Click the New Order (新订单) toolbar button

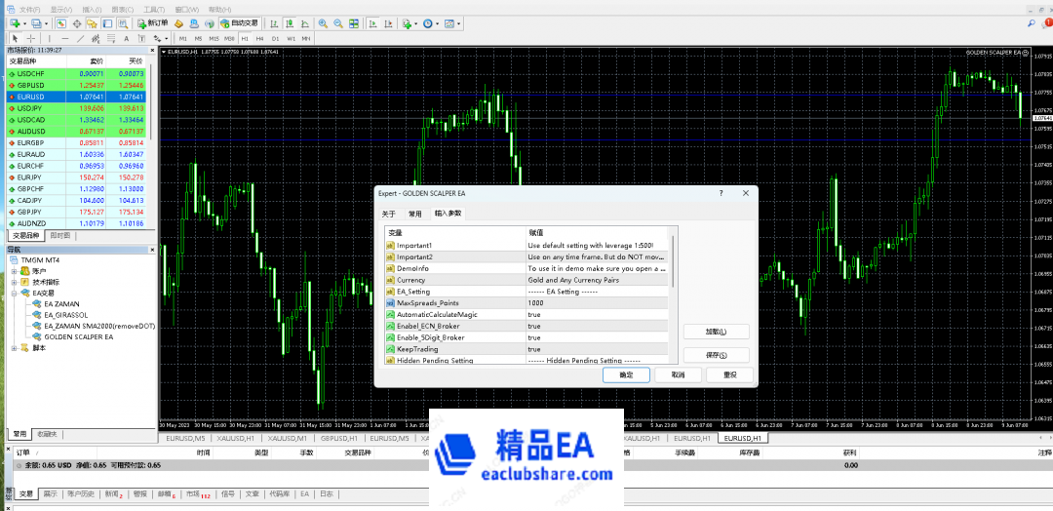coord(152,22)
